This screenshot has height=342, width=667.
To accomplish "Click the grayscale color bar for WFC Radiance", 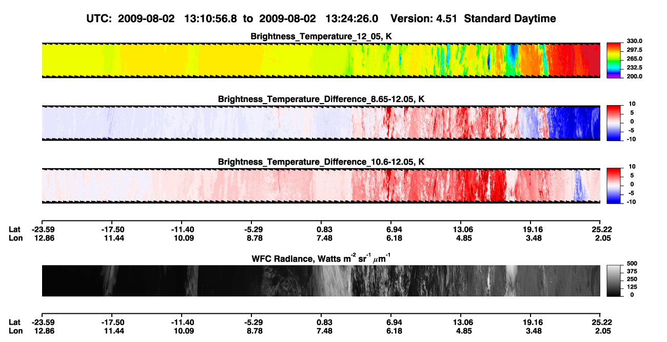I will click(x=614, y=280).
